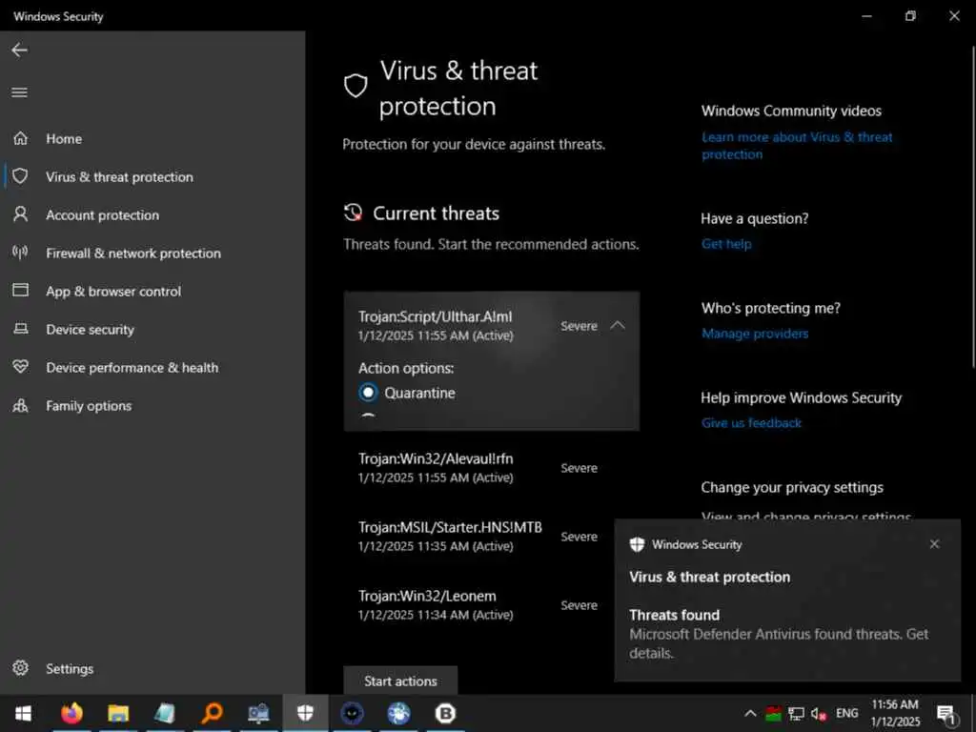Open Family options section
The image size is (976, 732).
pos(89,406)
